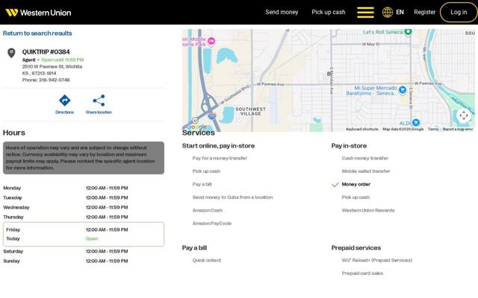Click the Share location icon
478x298 pixels.
click(99, 101)
